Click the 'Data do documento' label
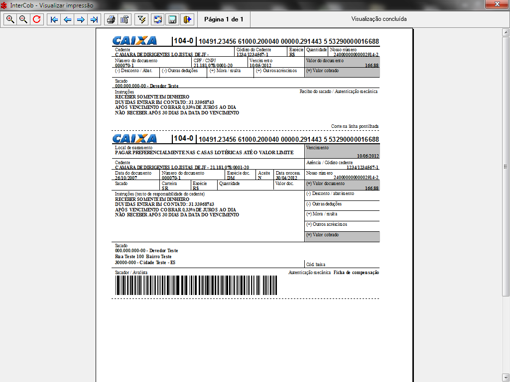 [x=133, y=173]
